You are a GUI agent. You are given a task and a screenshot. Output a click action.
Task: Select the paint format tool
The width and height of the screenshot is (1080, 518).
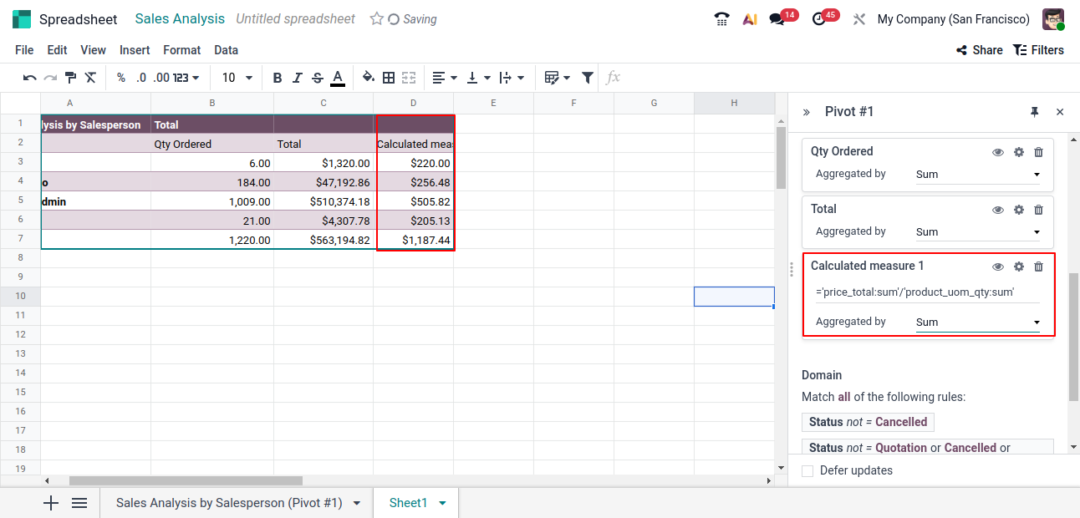click(x=70, y=78)
